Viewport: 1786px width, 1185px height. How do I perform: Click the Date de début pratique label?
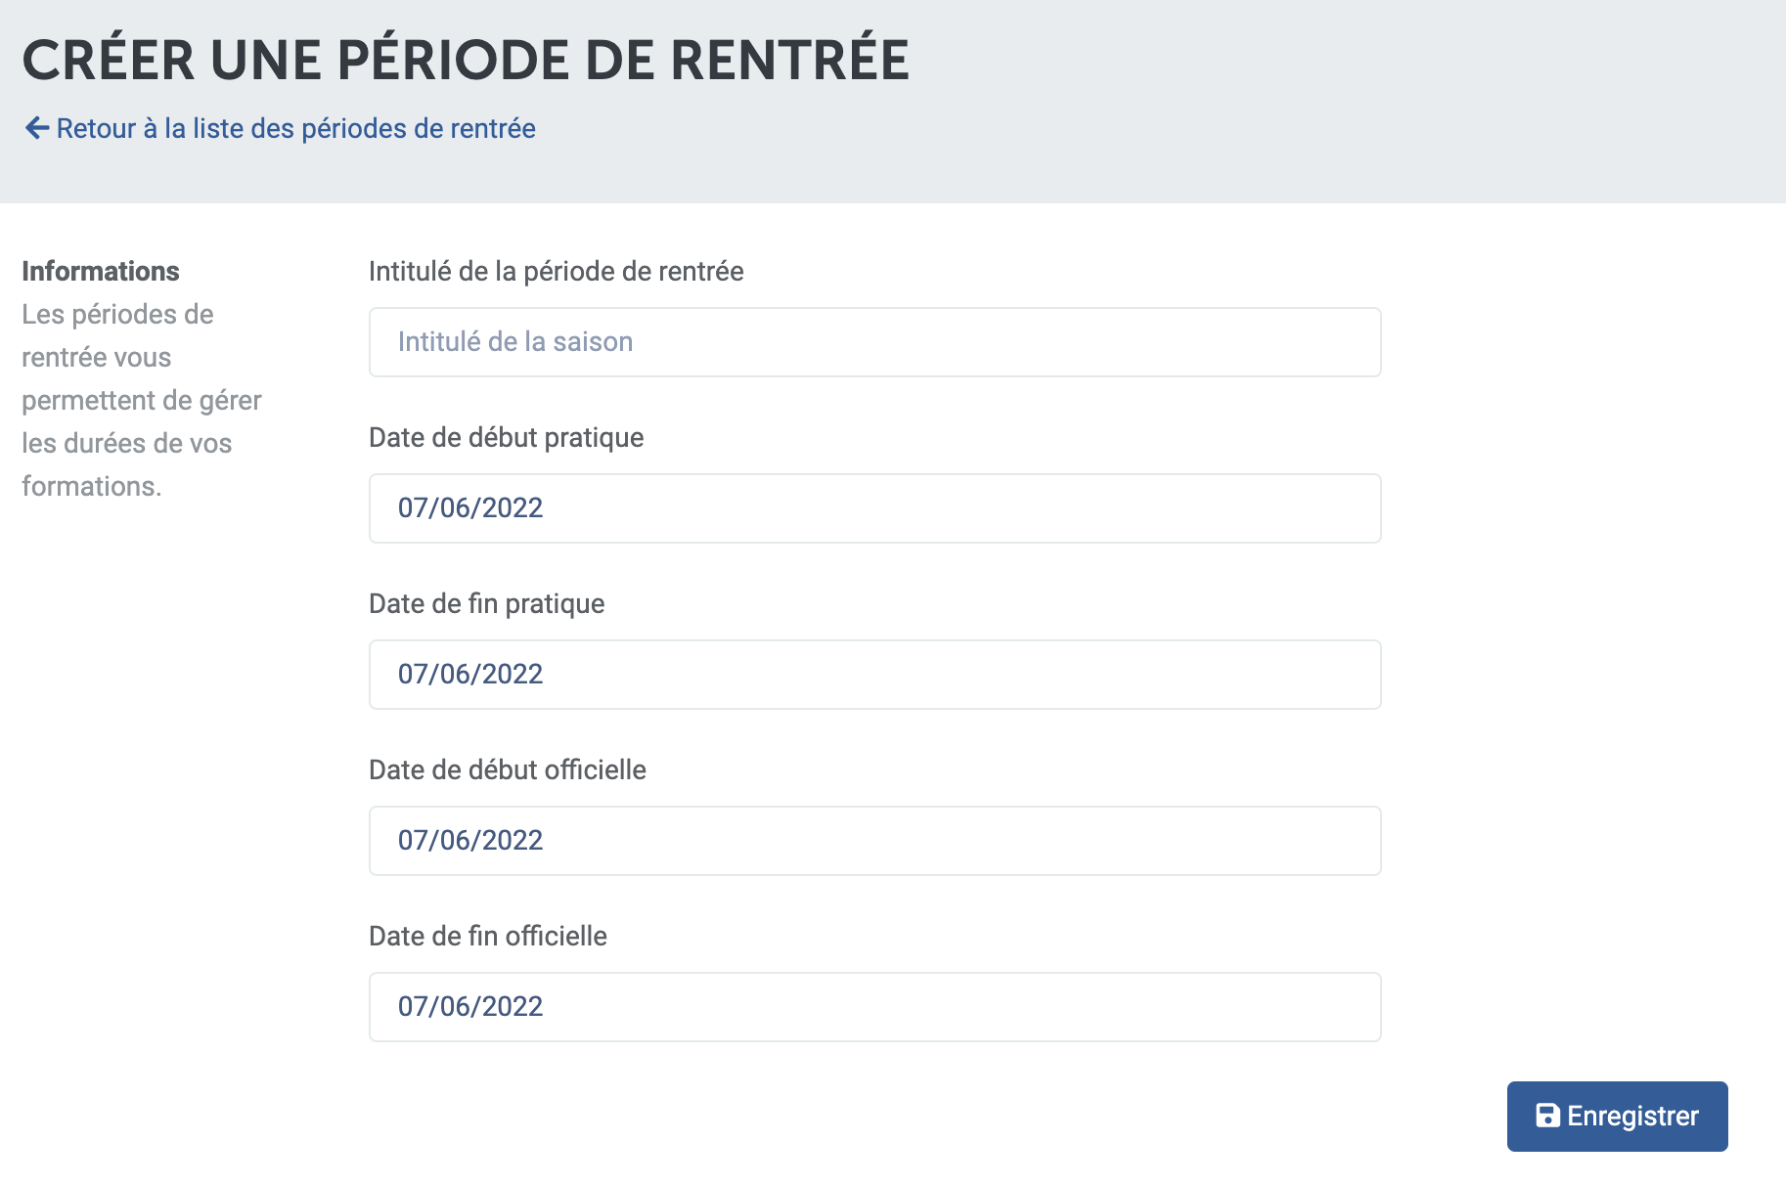506,438
